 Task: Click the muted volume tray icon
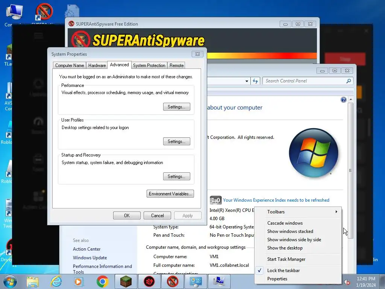click(347, 282)
